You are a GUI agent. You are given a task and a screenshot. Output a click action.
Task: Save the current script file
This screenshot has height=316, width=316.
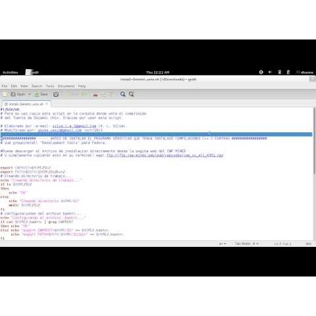41,94
